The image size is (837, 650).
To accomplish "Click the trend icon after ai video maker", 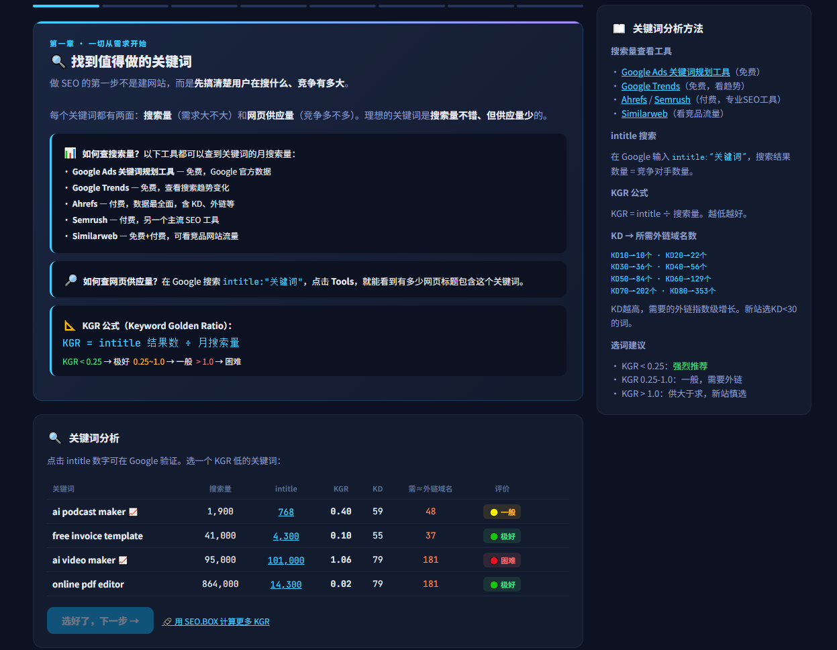I will (123, 560).
